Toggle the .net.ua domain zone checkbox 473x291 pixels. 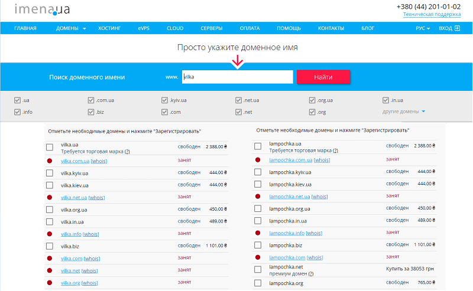pyautogui.click(x=238, y=100)
